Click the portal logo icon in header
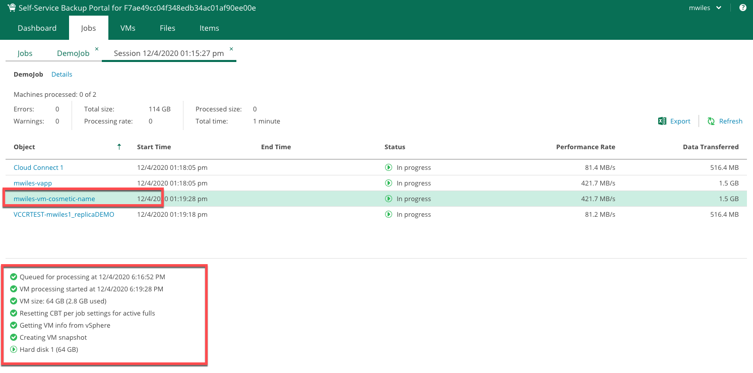The image size is (753, 373). coord(11,8)
